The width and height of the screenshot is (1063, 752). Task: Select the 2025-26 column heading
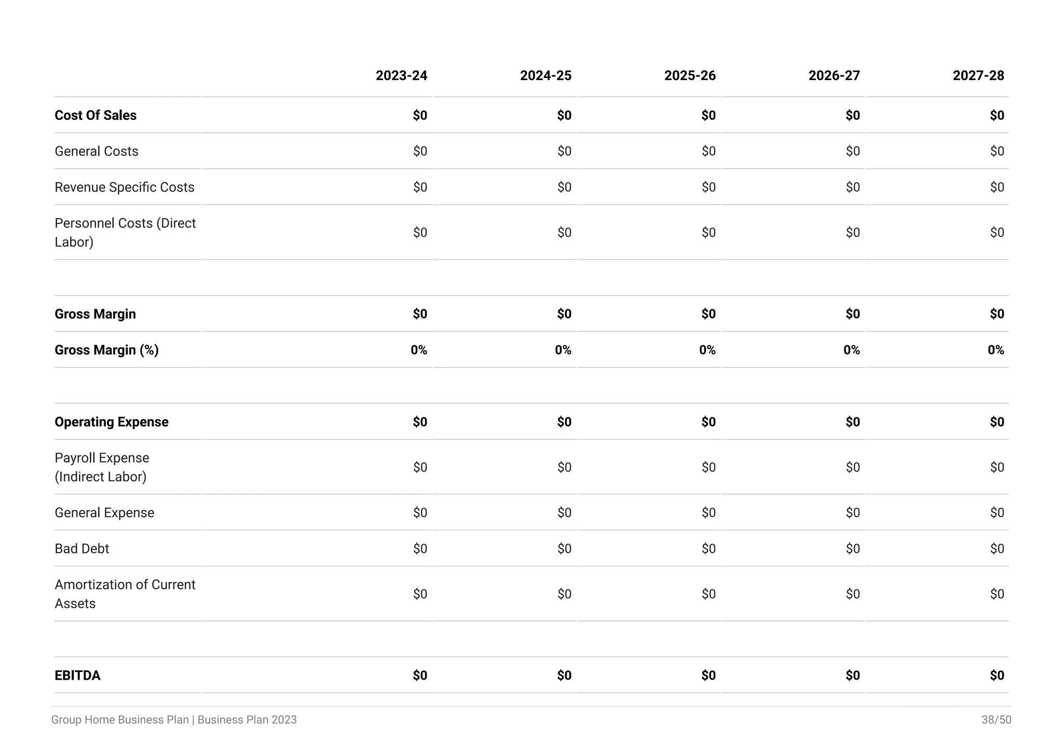[x=690, y=76]
